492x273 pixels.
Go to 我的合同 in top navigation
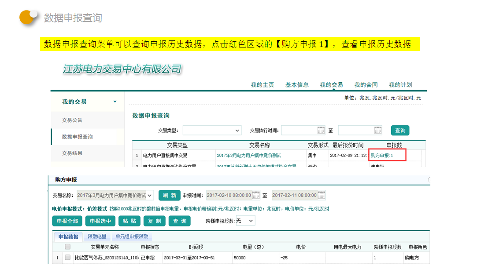click(366, 85)
